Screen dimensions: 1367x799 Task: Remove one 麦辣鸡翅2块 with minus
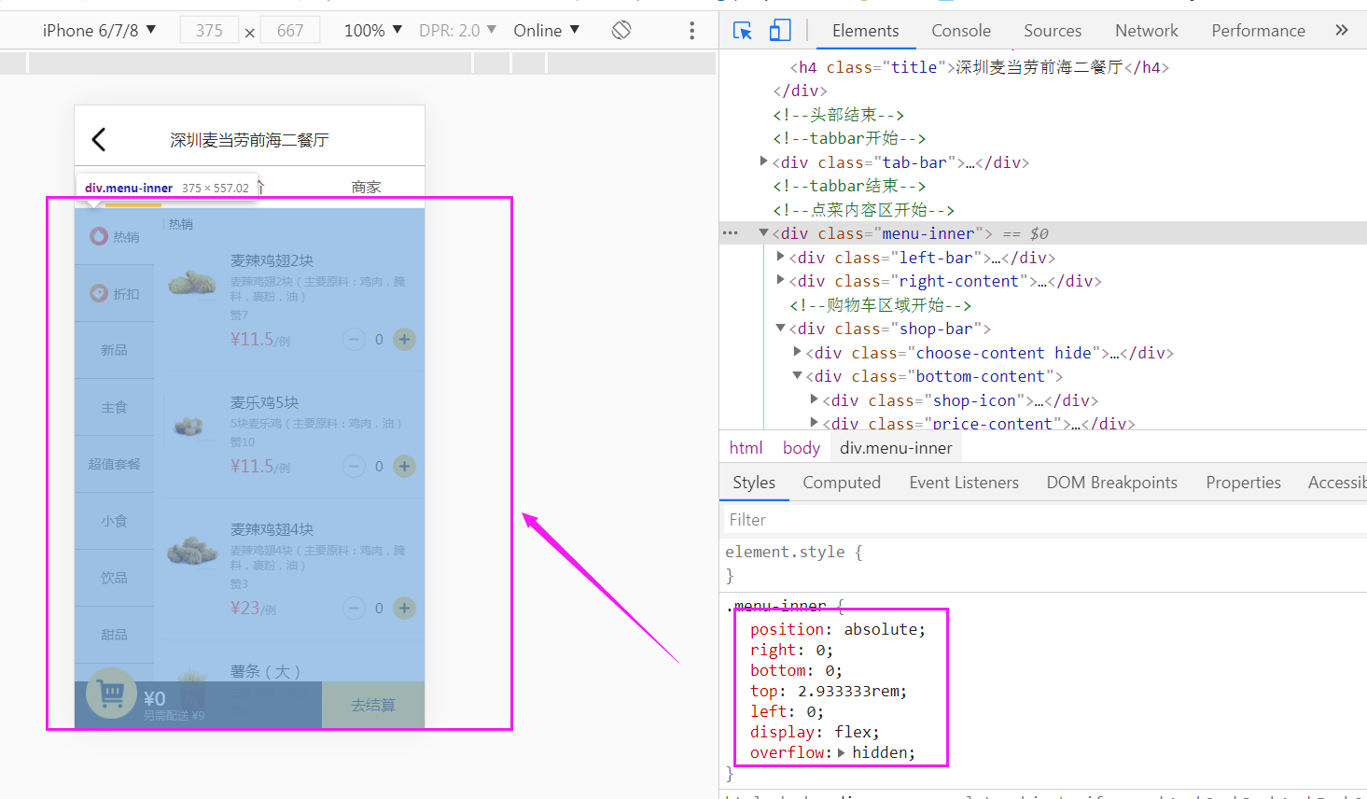click(x=354, y=339)
